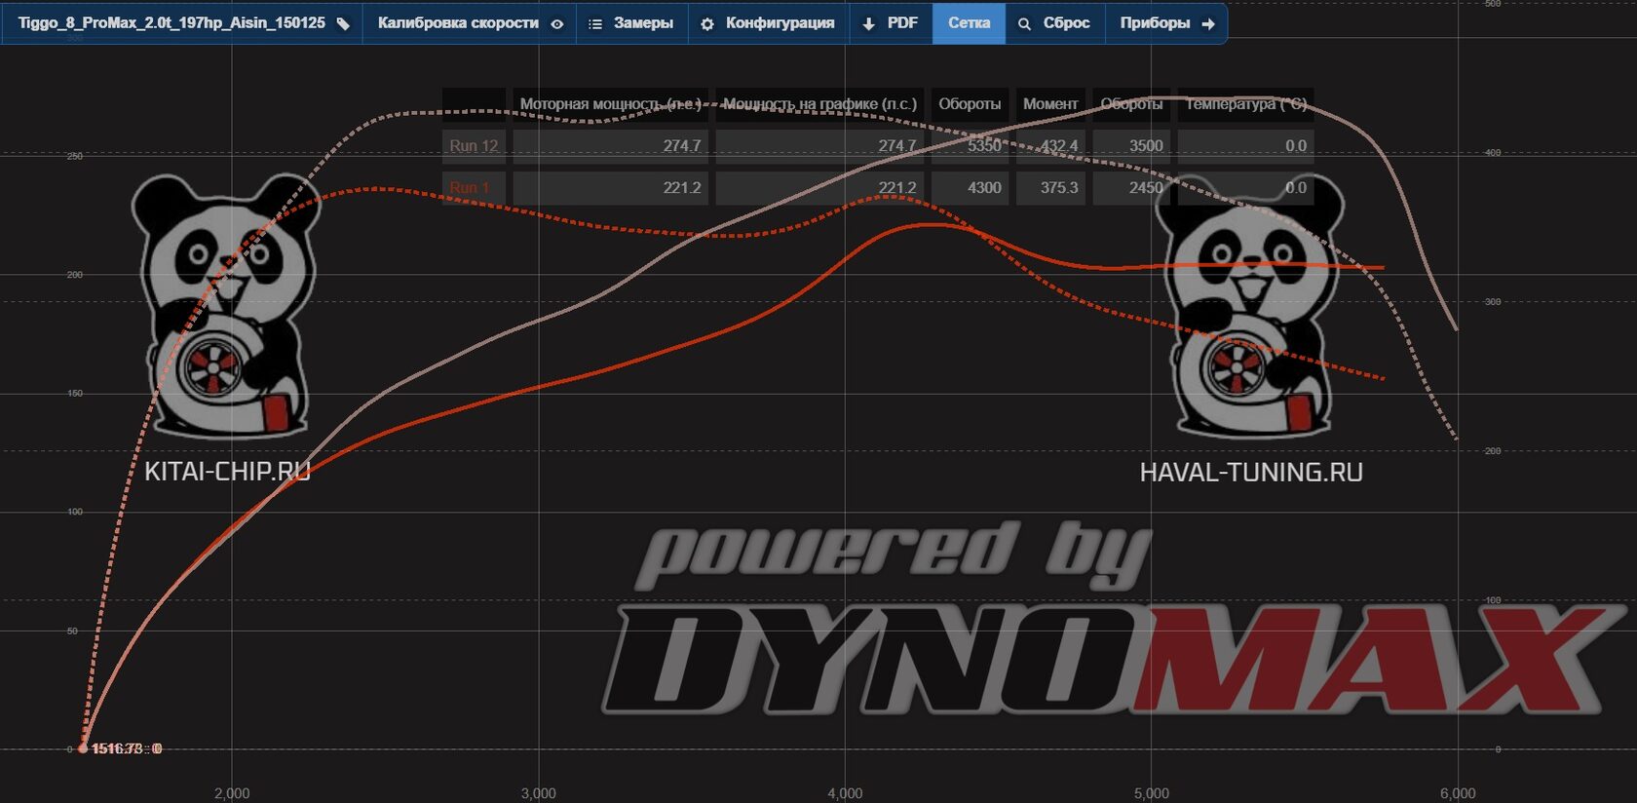The height and width of the screenshot is (803, 1637).
Task: Click the arrow icon next to Приборы
Action: pyautogui.click(x=1208, y=23)
